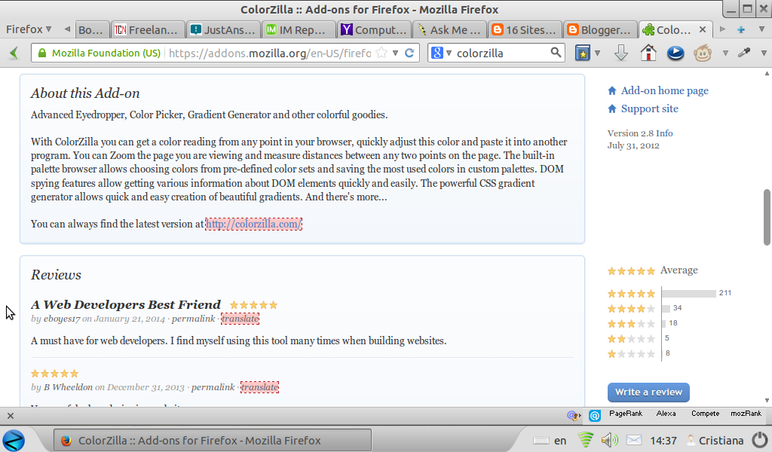
Task: Open URL history dropdown arrow
Action: coord(395,53)
